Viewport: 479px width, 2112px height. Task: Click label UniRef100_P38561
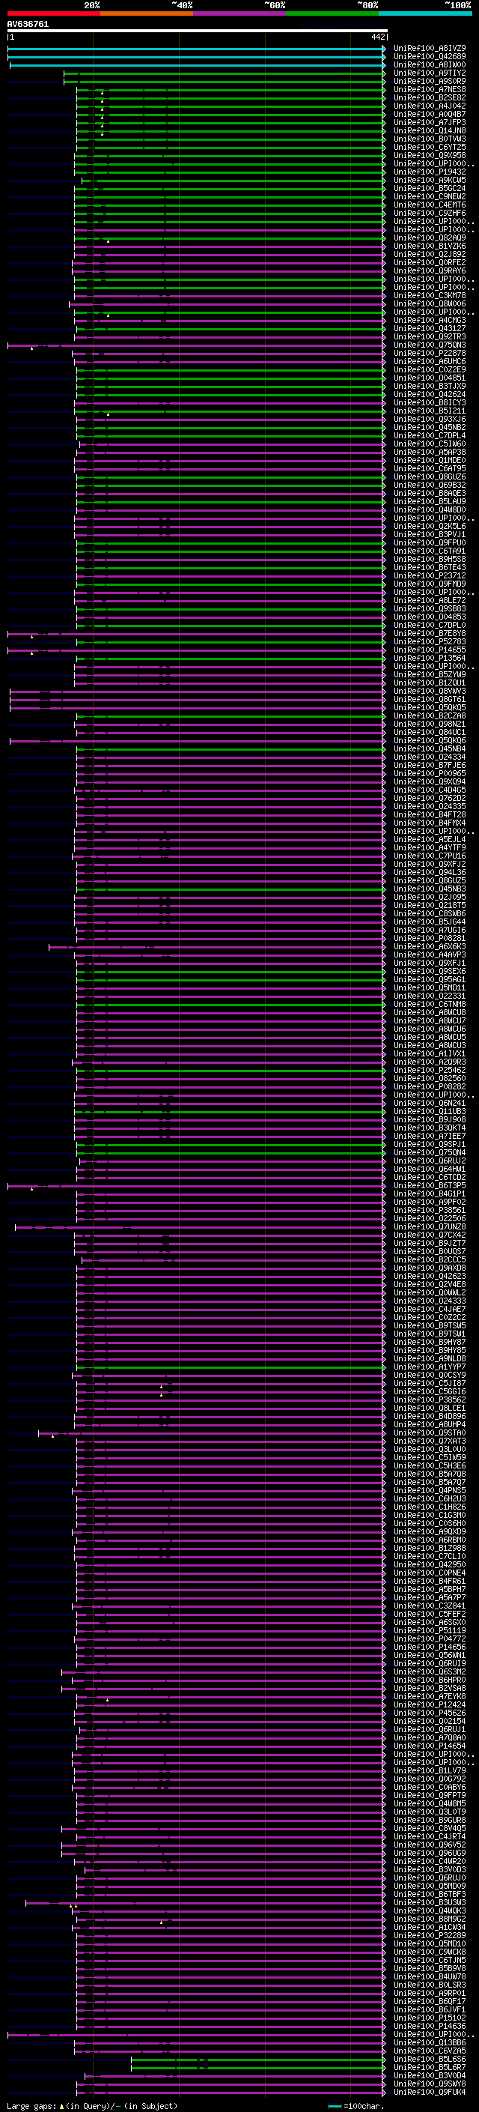[x=430, y=1211]
